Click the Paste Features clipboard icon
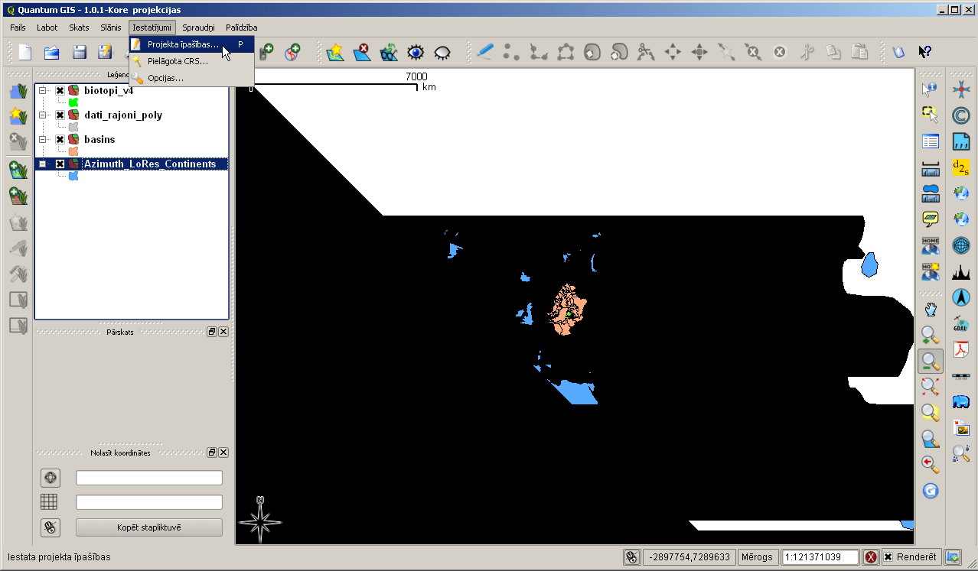The width and height of the screenshot is (978, 571). coord(860,52)
